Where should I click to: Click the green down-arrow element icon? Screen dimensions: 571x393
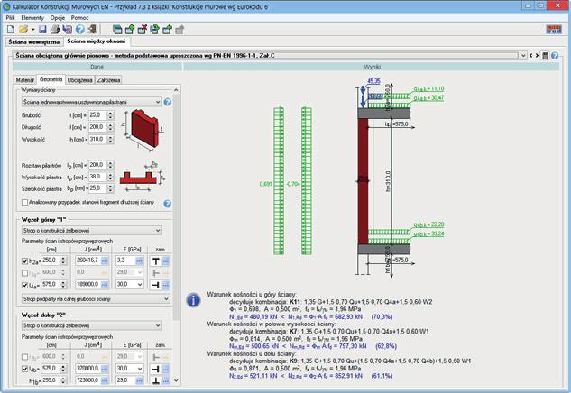point(154,30)
